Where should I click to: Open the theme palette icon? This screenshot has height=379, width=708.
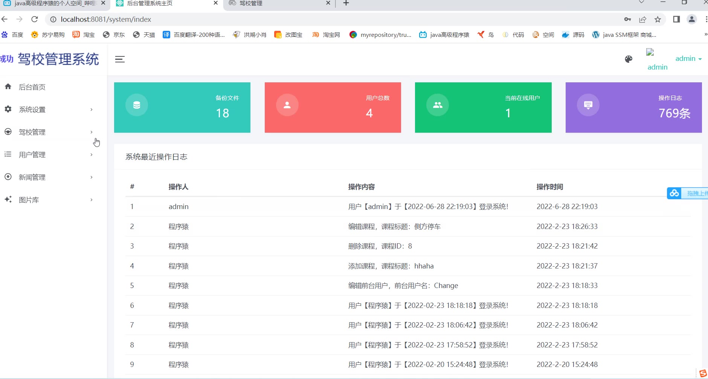pyautogui.click(x=629, y=59)
